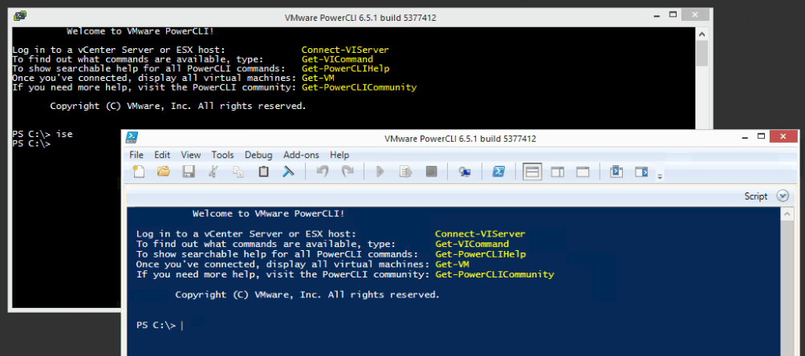Copy selection using the toolbar copy icon

238,172
